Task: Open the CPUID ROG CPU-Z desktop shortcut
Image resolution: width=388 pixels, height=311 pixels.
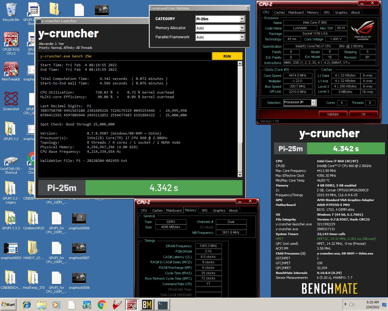Action: [11, 44]
